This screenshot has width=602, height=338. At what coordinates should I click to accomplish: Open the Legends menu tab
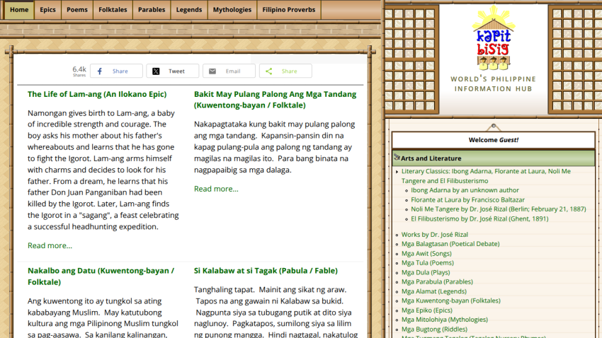(x=189, y=10)
